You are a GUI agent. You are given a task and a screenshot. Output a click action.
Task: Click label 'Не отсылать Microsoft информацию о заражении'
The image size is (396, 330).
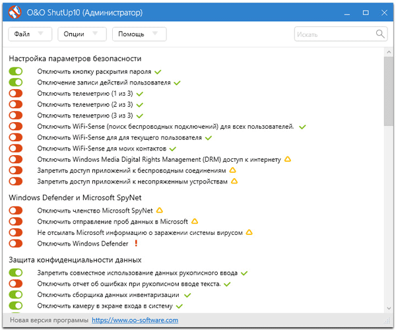click(140, 232)
